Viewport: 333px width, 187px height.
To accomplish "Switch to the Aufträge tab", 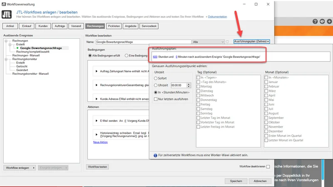I will pyautogui.click(x=60, y=26).
